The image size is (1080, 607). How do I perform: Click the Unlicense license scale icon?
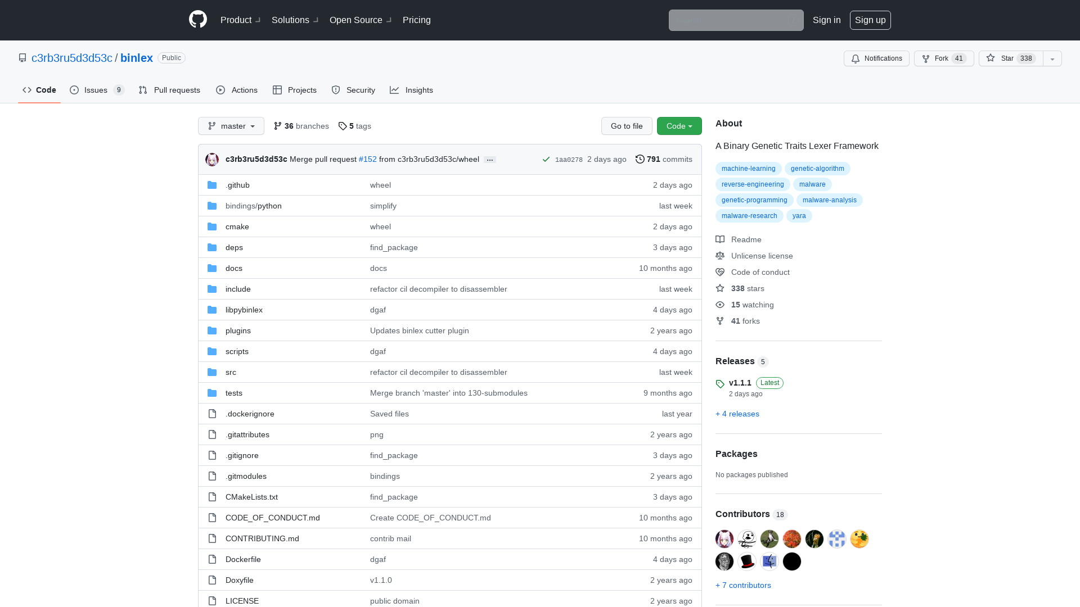click(720, 256)
